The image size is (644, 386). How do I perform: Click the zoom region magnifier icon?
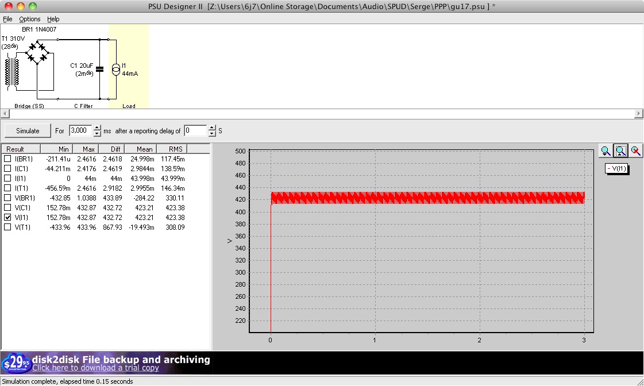point(620,151)
